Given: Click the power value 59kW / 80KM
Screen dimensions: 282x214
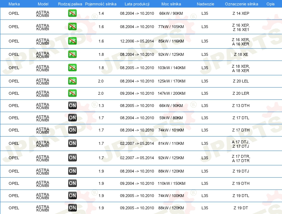Looking at the screenshot, I should coord(171,118).
